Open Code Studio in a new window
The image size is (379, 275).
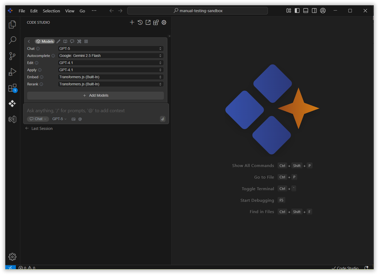pos(148,22)
